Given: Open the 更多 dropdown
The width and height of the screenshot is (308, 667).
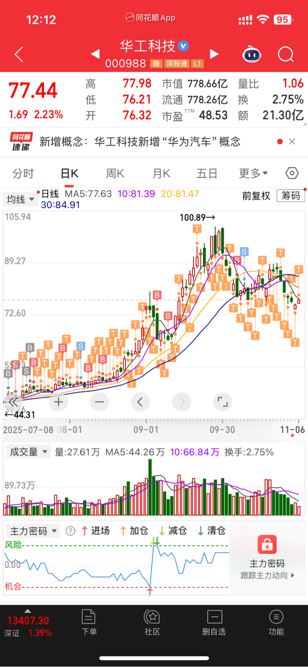Looking at the screenshot, I should 253,173.
